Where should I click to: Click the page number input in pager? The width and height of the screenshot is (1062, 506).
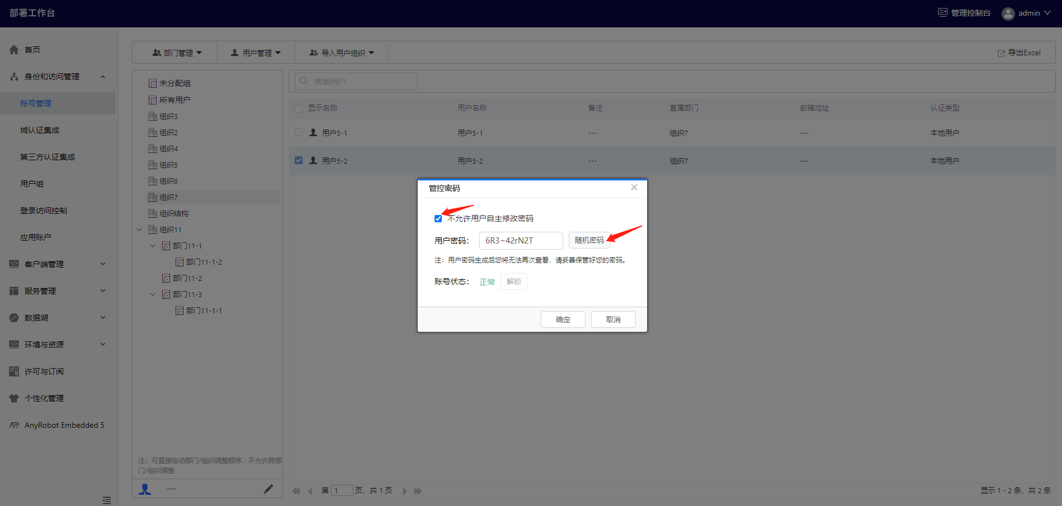click(x=342, y=491)
